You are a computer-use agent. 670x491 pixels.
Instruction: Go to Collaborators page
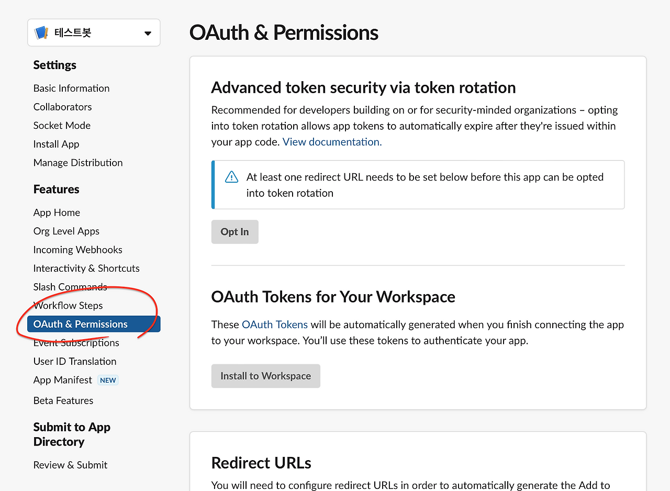click(62, 107)
